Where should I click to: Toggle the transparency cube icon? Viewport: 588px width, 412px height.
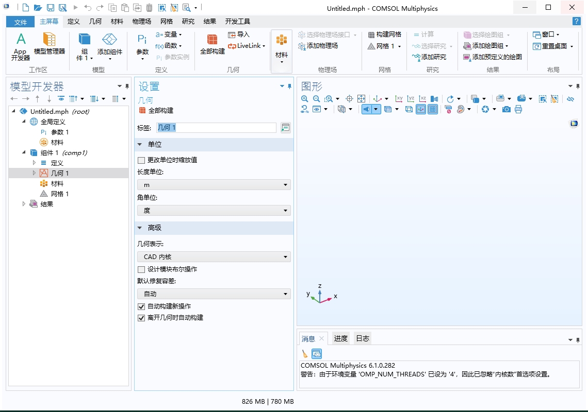pyautogui.click(x=388, y=109)
